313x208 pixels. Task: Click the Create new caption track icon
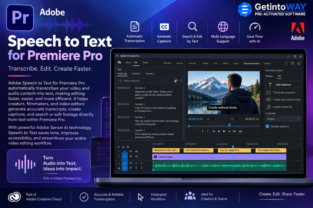[x=269, y=100]
